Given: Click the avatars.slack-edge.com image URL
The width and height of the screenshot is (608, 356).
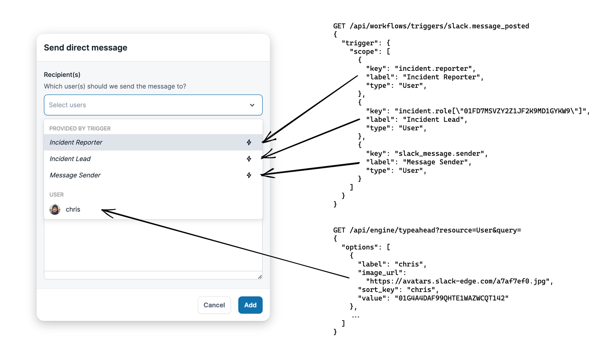Looking at the screenshot, I should pos(458,281).
